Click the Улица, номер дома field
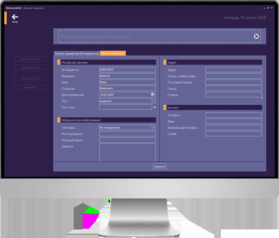 [233, 76]
